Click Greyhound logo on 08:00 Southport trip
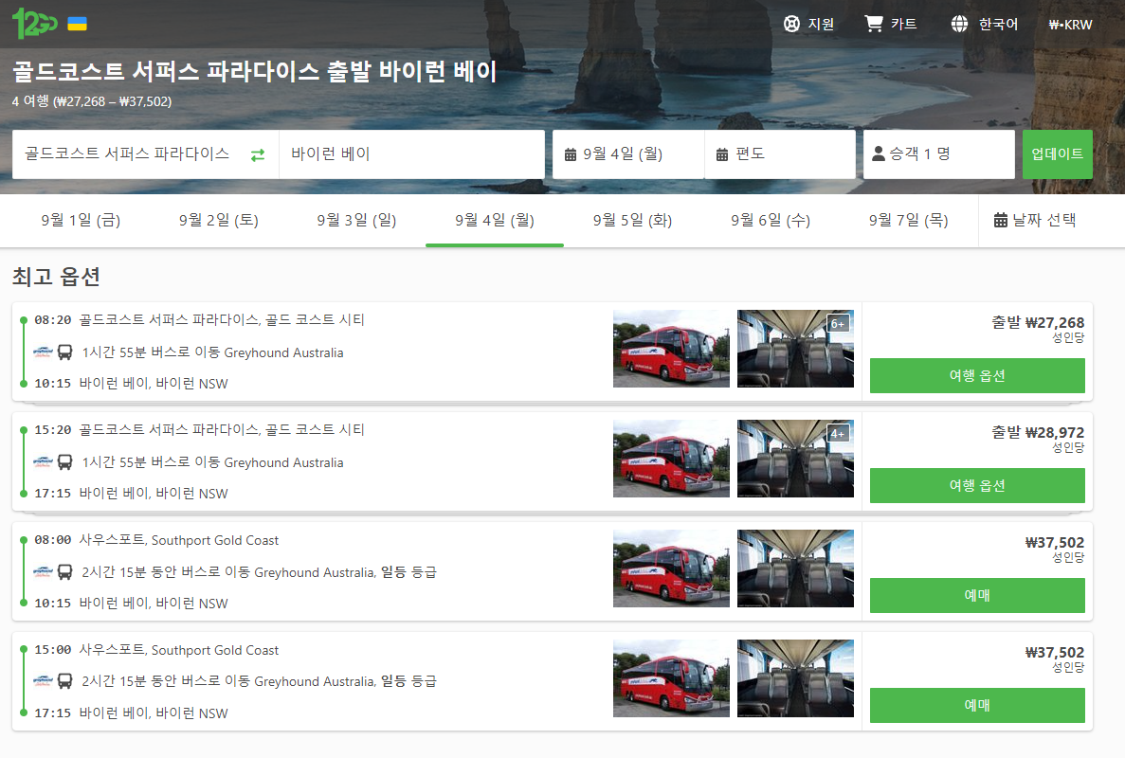 (43, 571)
